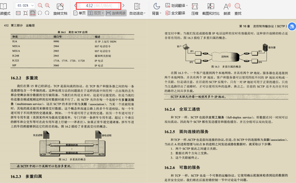The width and height of the screenshot is (296, 183).
Task: Open the zoom percentage dropdown
Action: pos(32,5)
